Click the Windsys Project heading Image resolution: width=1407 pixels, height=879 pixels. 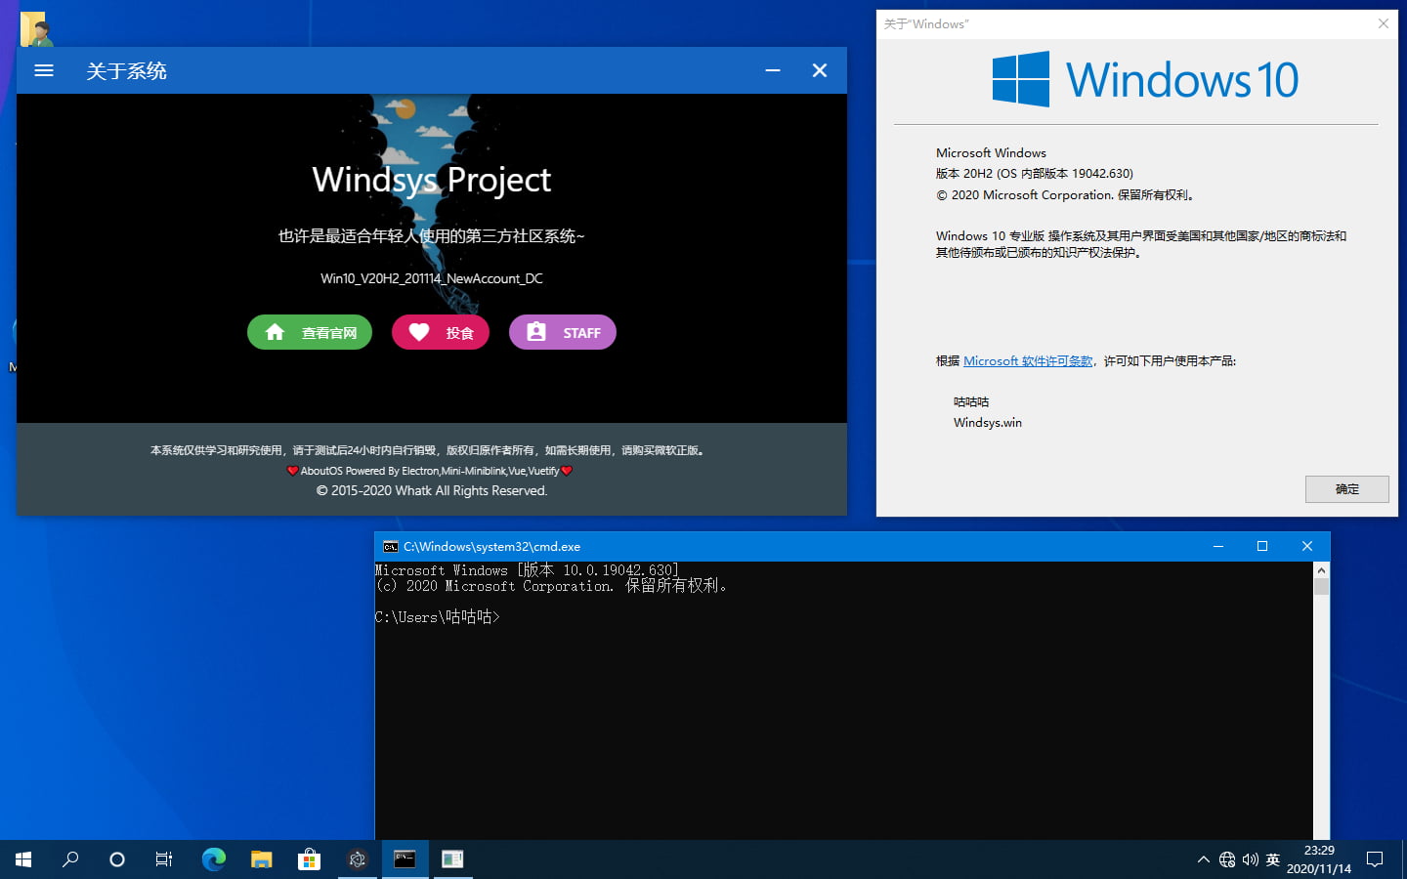click(x=432, y=180)
